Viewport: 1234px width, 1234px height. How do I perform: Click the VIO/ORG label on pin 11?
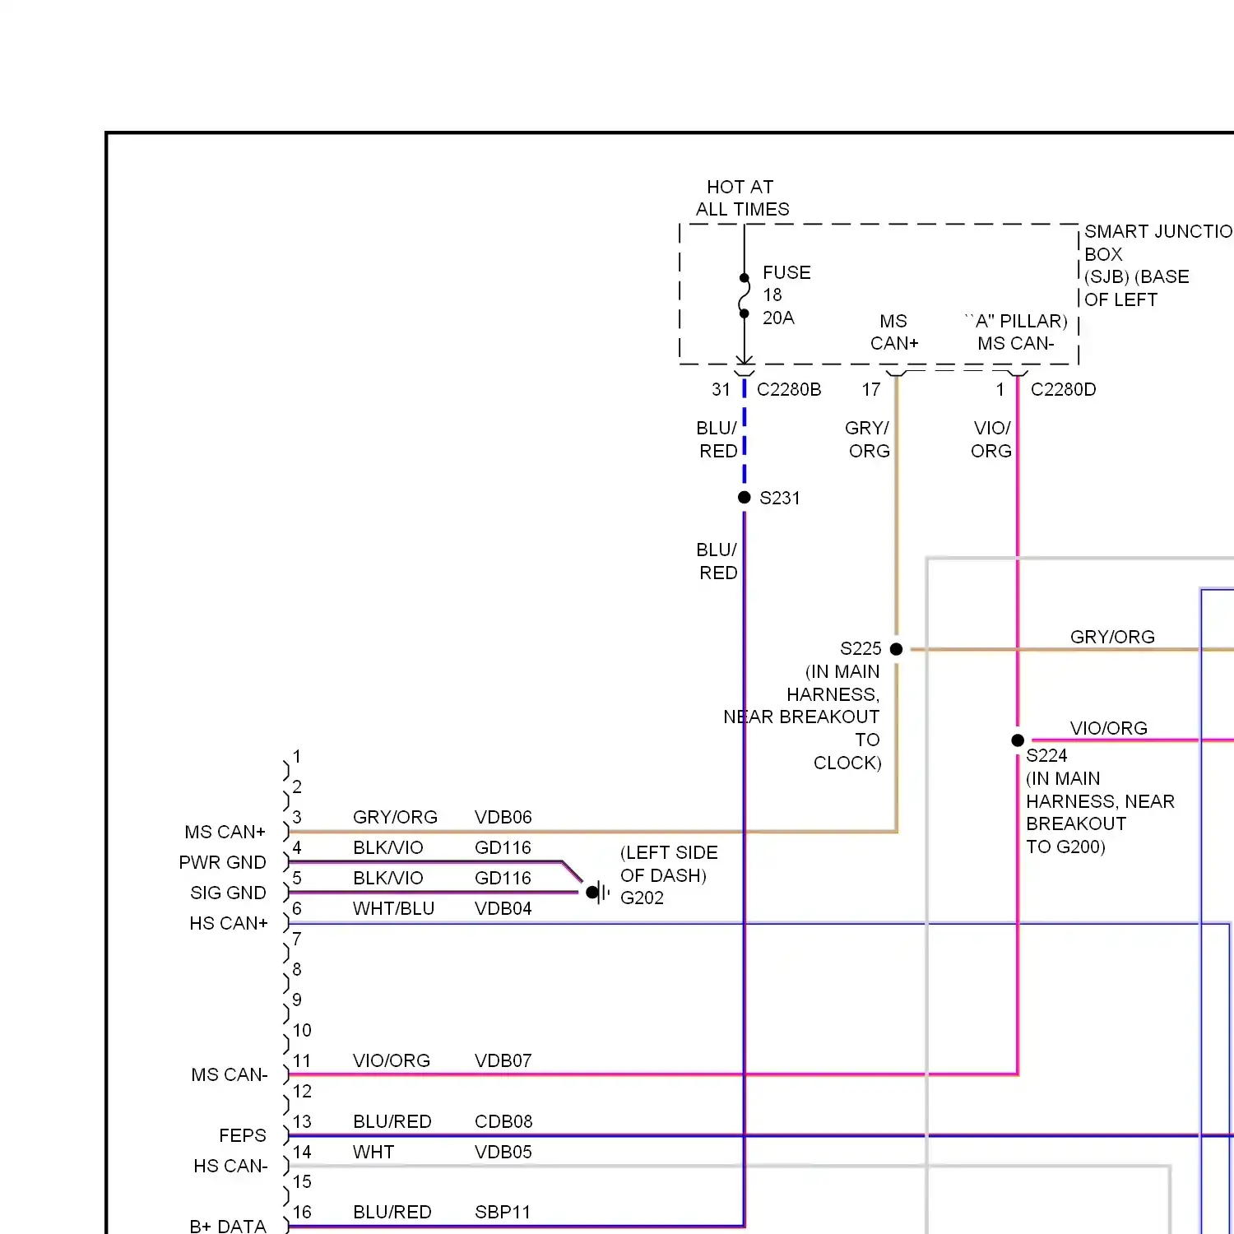pyautogui.click(x=392, y=1060)
